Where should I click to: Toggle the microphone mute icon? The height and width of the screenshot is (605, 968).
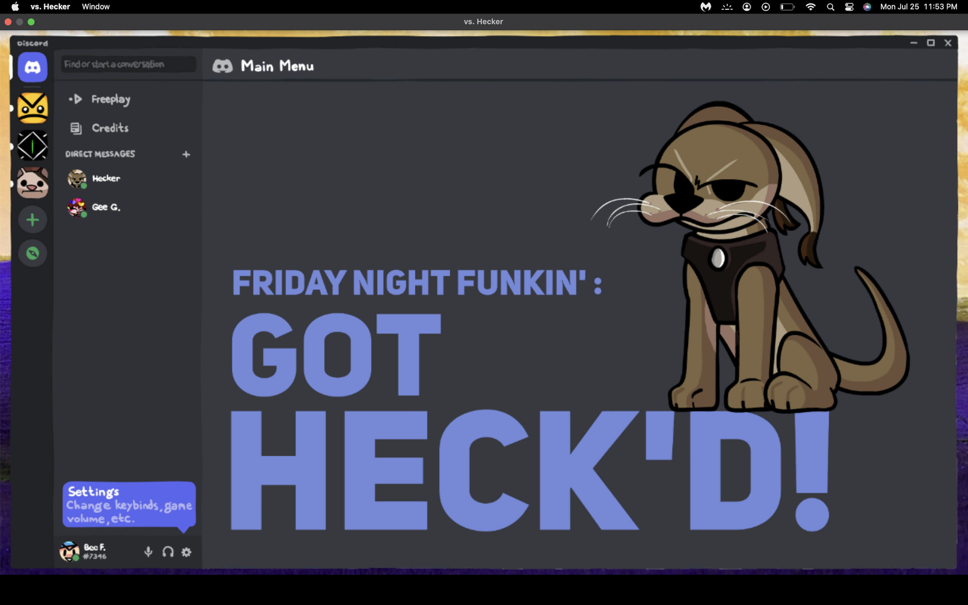(x=148, y=552)
